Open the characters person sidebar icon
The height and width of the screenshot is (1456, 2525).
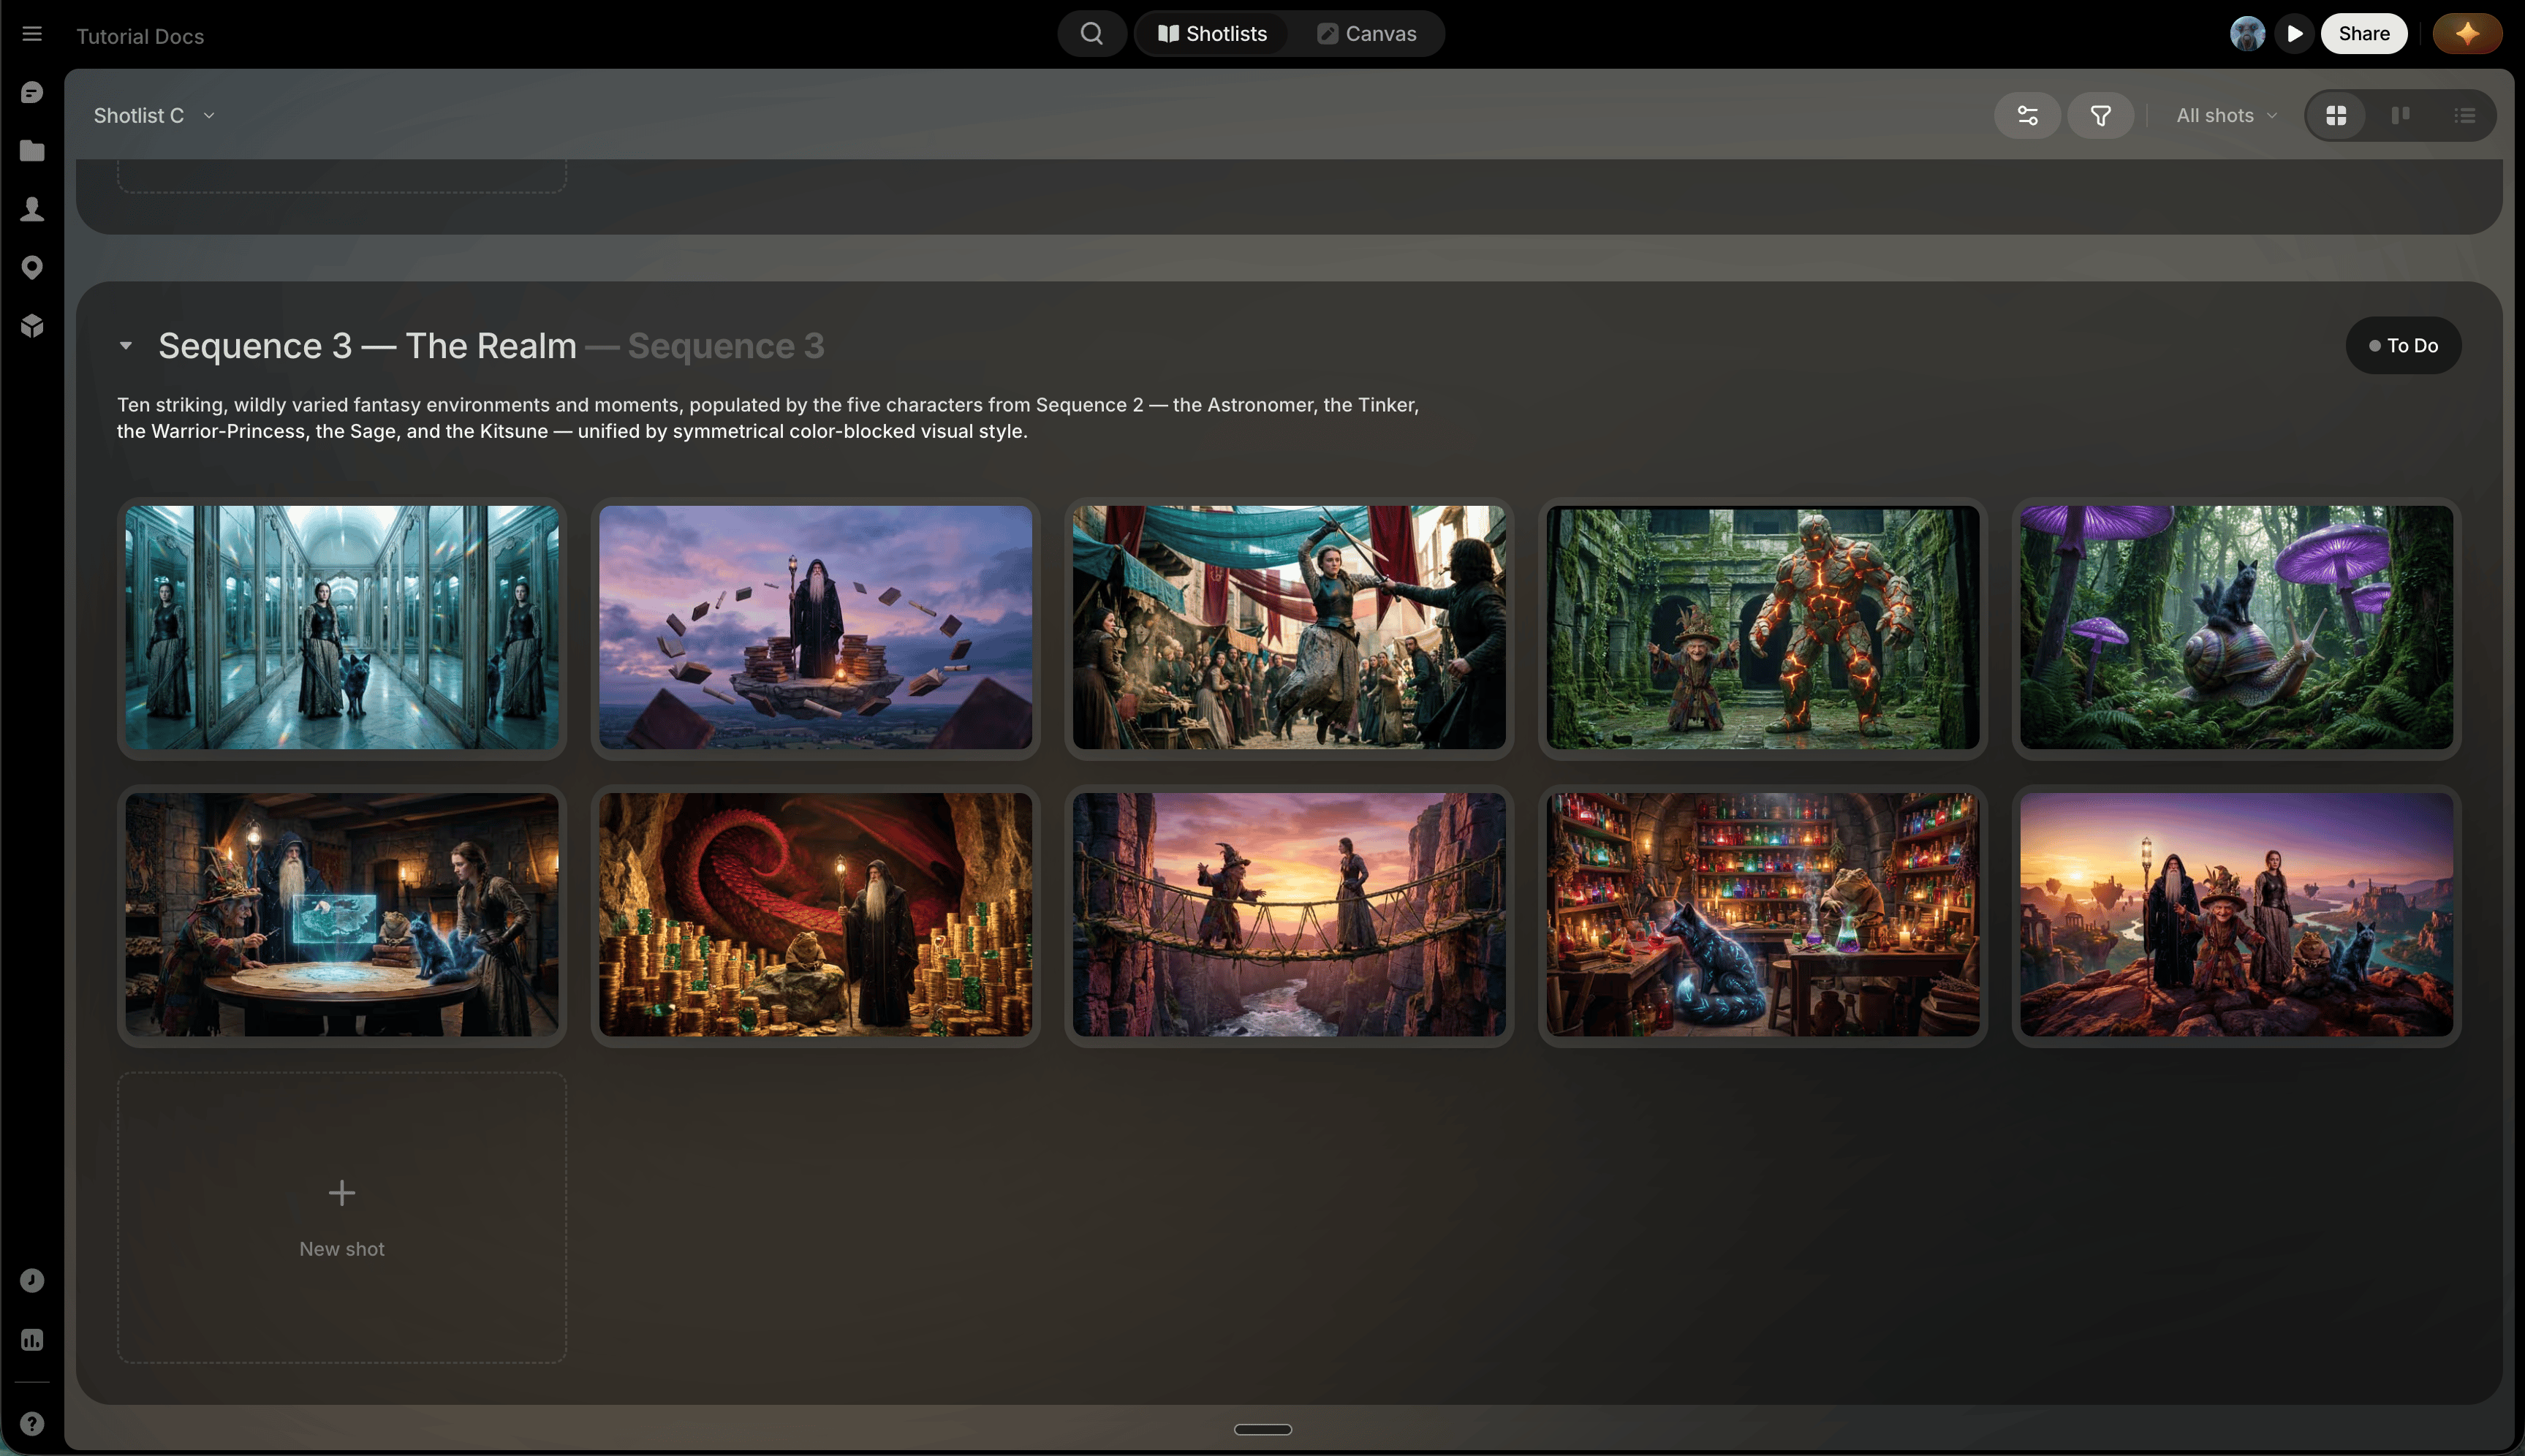coord(32,209)
